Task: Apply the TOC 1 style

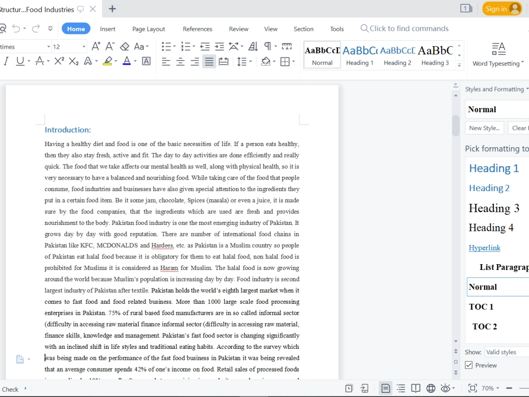Action: coord(481,306)
